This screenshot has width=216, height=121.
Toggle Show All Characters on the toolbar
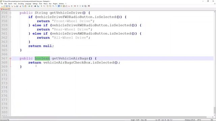coord(56,6)
